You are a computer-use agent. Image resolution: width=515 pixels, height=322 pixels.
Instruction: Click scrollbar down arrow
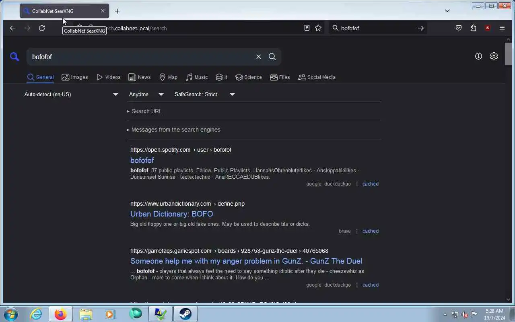pyautogui.click(x=508, y=300)
